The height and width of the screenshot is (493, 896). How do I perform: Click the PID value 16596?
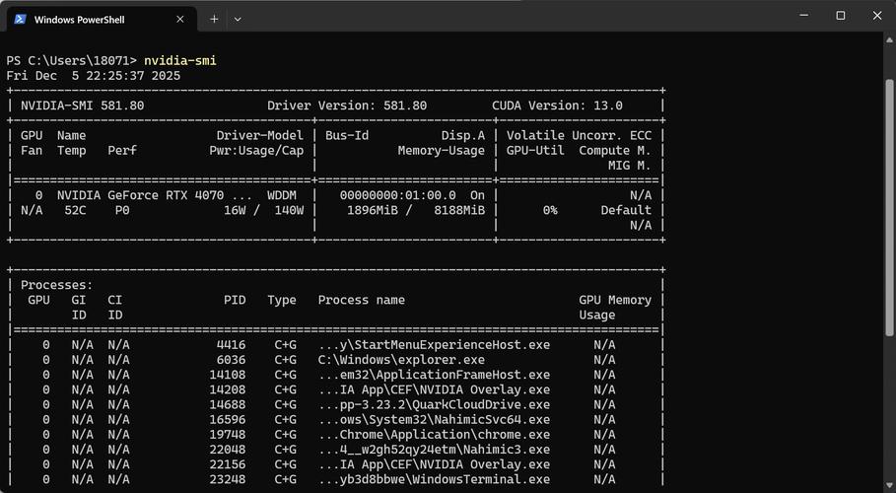[x=228, y=419]
